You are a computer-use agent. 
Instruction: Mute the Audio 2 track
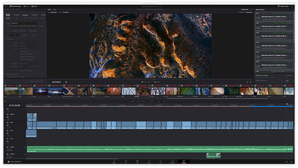(11, 157)
